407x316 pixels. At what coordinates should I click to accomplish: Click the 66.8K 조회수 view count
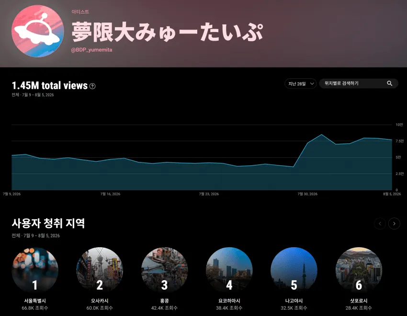(x=35, y=308)
